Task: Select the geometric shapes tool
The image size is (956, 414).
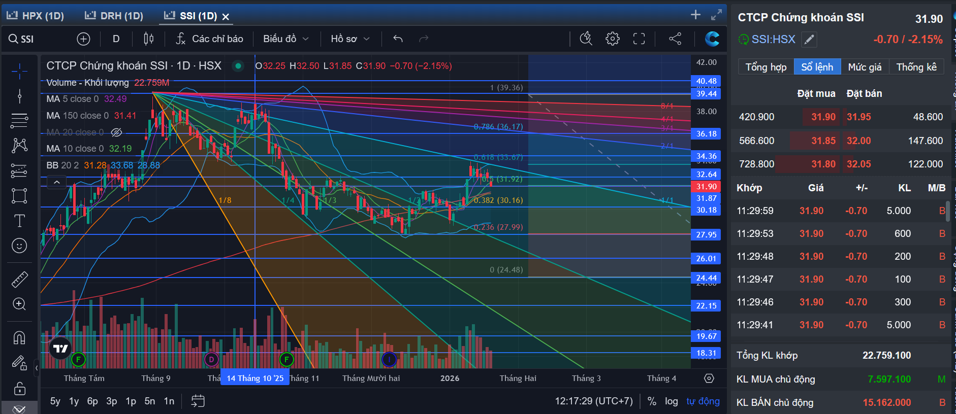Action: [19, 196]
